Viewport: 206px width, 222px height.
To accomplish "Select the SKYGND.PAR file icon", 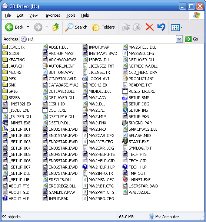I will click(x=125, y=123).
